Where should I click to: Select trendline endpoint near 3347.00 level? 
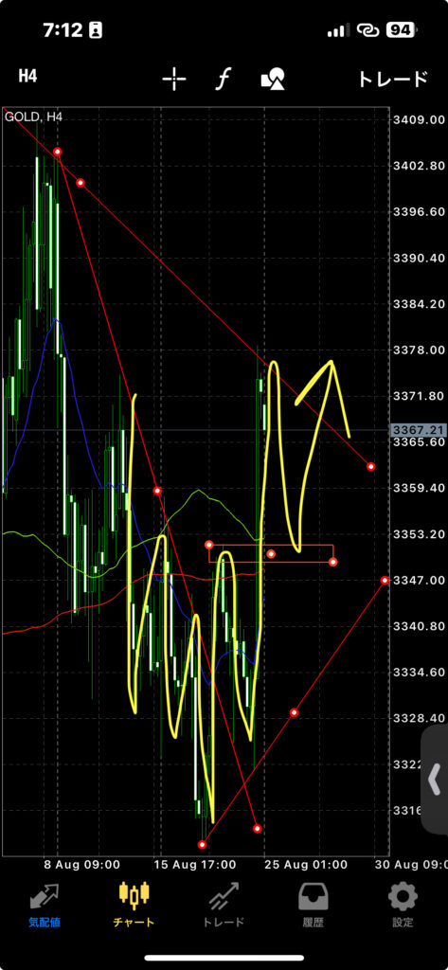(385, 581)
